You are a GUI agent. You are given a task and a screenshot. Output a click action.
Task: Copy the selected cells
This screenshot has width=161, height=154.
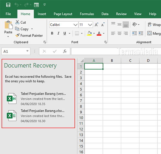[x=22, y=29]
